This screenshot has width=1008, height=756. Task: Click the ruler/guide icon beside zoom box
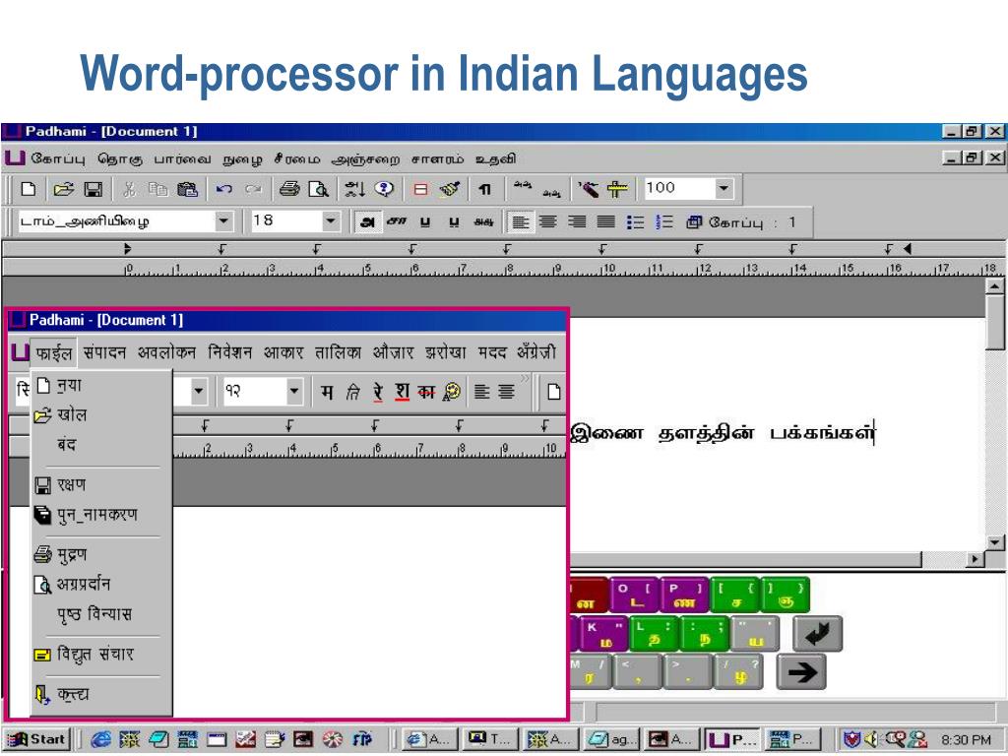point(618,189)
